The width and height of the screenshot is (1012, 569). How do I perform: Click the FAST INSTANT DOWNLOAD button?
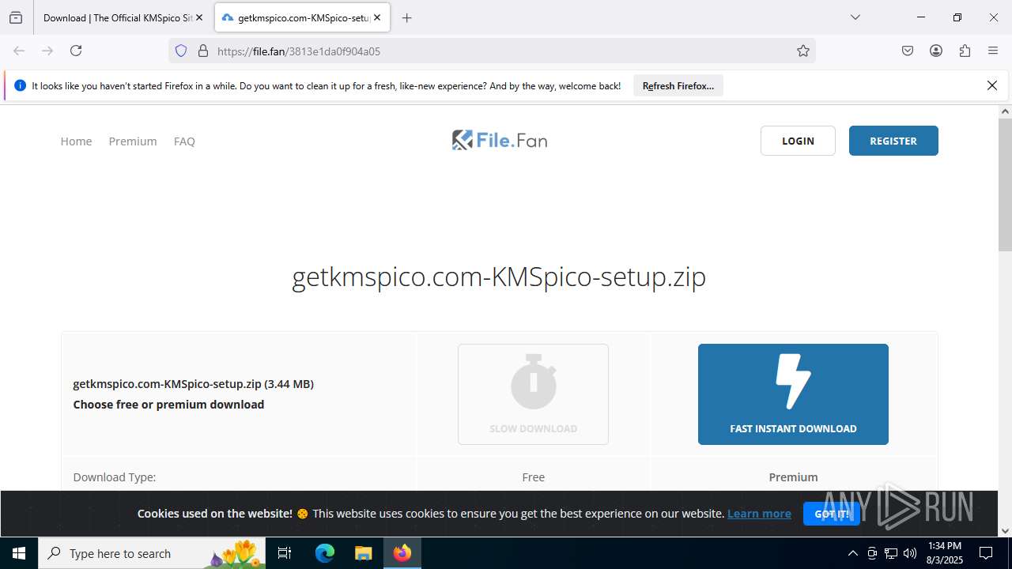[x=793, y=394]
